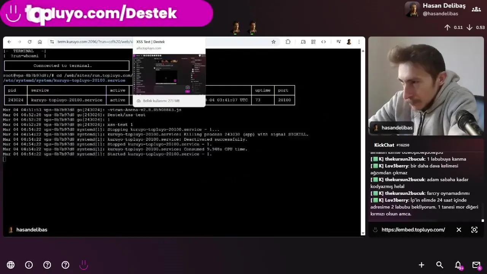Open messages envelope icon

(476, 265)
